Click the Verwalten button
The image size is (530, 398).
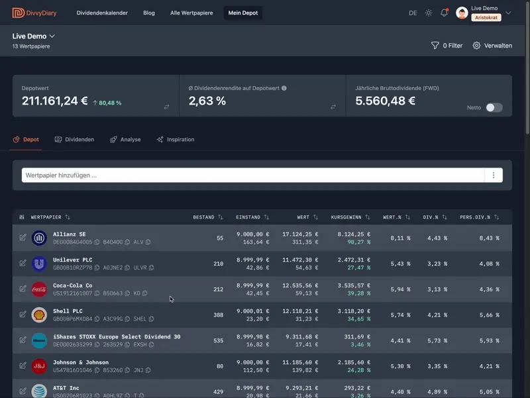[x=492, y=46]
